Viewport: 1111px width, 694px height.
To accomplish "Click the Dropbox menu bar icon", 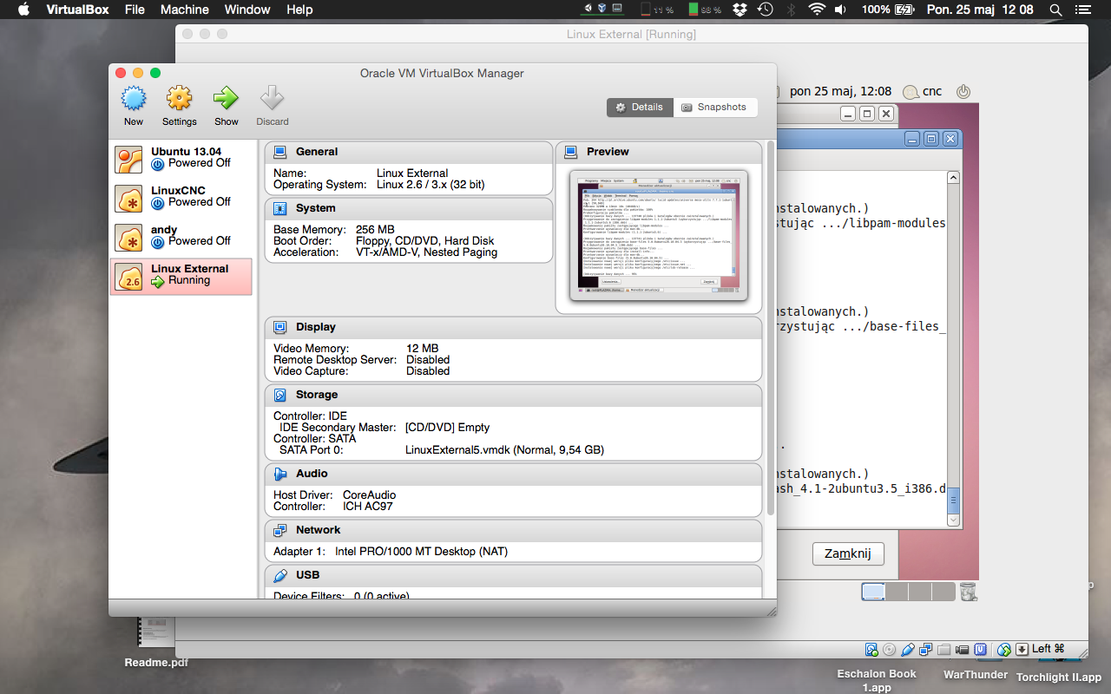I will click(739, 10).
